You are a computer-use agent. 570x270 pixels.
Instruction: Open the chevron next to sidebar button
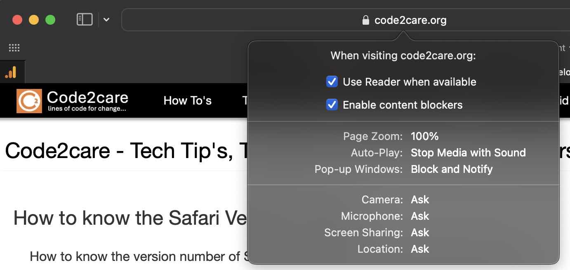point(106,19)
